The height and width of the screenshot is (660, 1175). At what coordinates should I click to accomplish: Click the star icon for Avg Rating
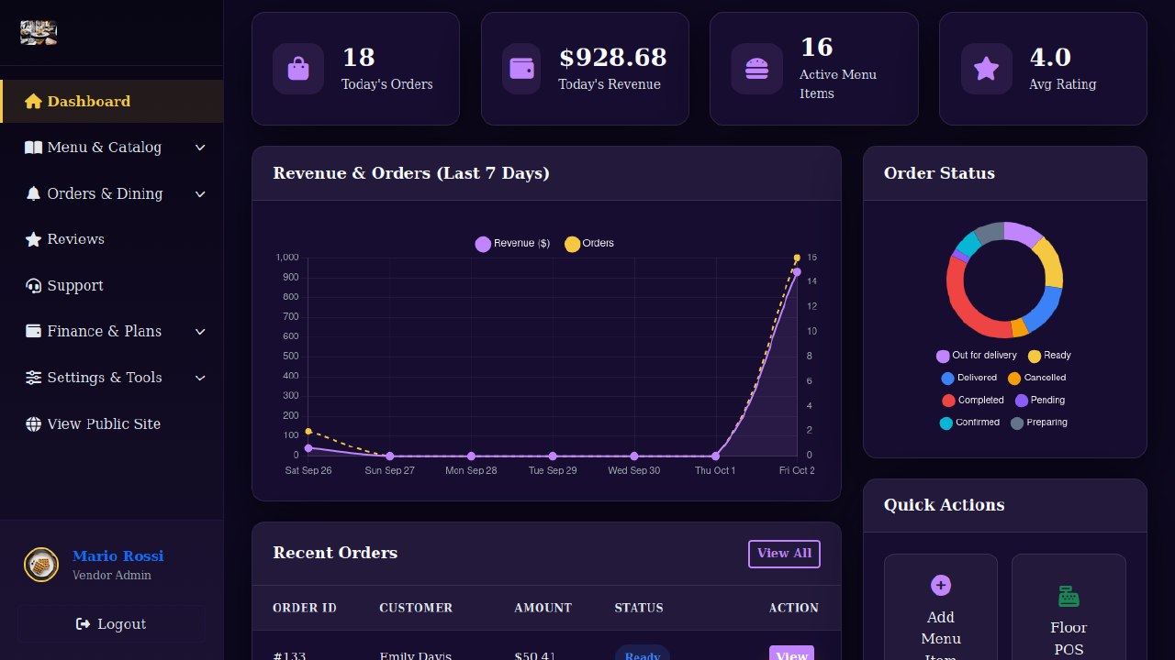tap(987, 69)
